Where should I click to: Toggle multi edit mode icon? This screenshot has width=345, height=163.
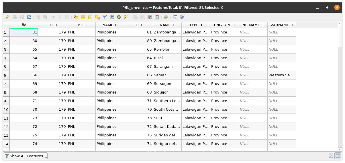[x=15, y=17]
